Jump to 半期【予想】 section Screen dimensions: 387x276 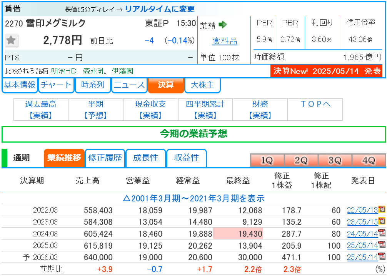[x=95, y=110]
